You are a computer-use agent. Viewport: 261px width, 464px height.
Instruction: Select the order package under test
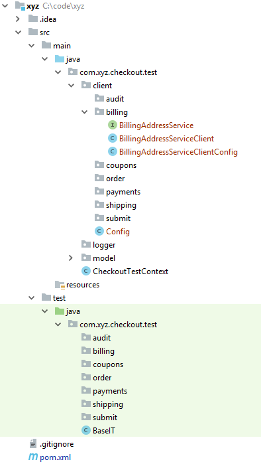click(102, 378)
